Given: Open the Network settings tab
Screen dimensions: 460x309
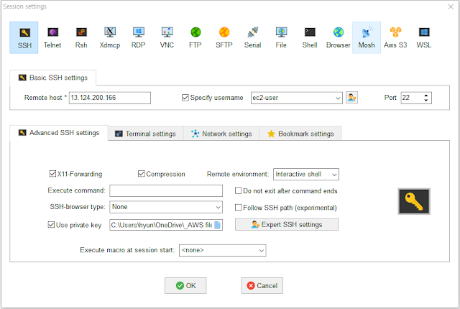Looking at the screenshot, I should coord(221,134).
